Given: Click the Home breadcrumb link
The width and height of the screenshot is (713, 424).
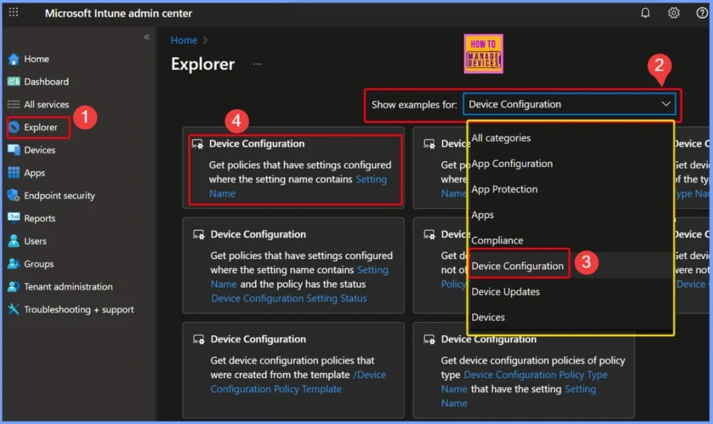Looking at the screenshot, I should (184, 40).
